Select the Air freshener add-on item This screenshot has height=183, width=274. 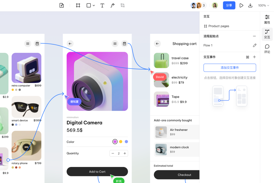click(x=177, y=132)
